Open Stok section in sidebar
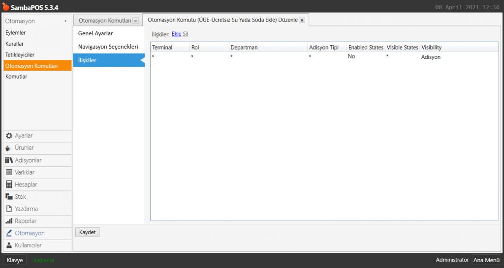 pos(20,197)
